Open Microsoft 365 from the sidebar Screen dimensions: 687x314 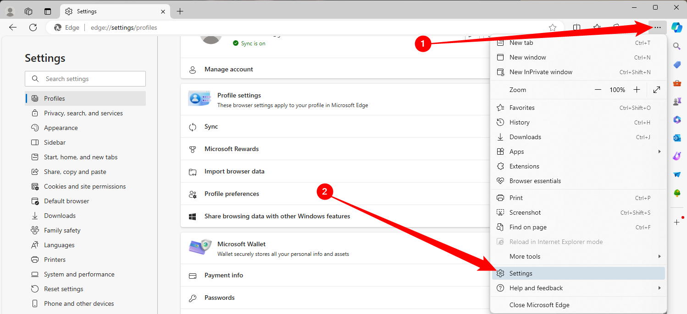point(677,119)
